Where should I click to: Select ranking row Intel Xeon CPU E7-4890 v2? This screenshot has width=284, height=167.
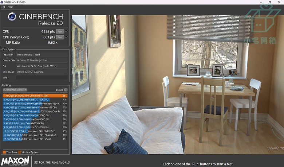click(35, 135)
